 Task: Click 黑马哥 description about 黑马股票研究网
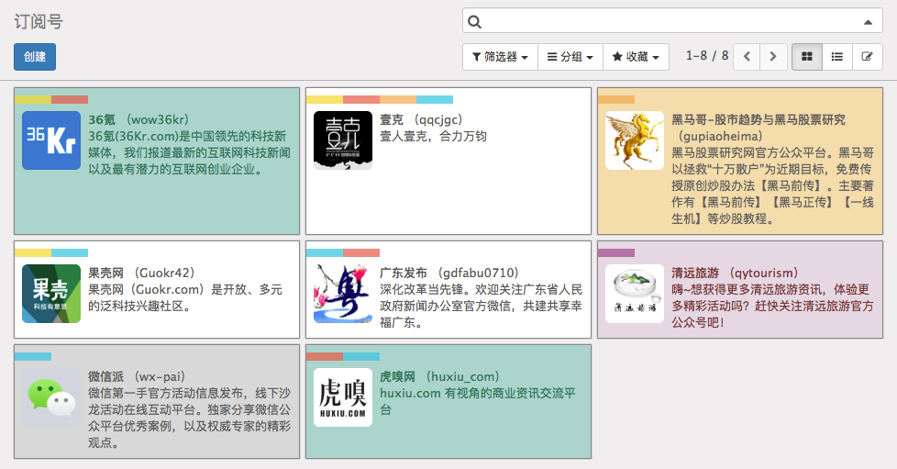773,186
